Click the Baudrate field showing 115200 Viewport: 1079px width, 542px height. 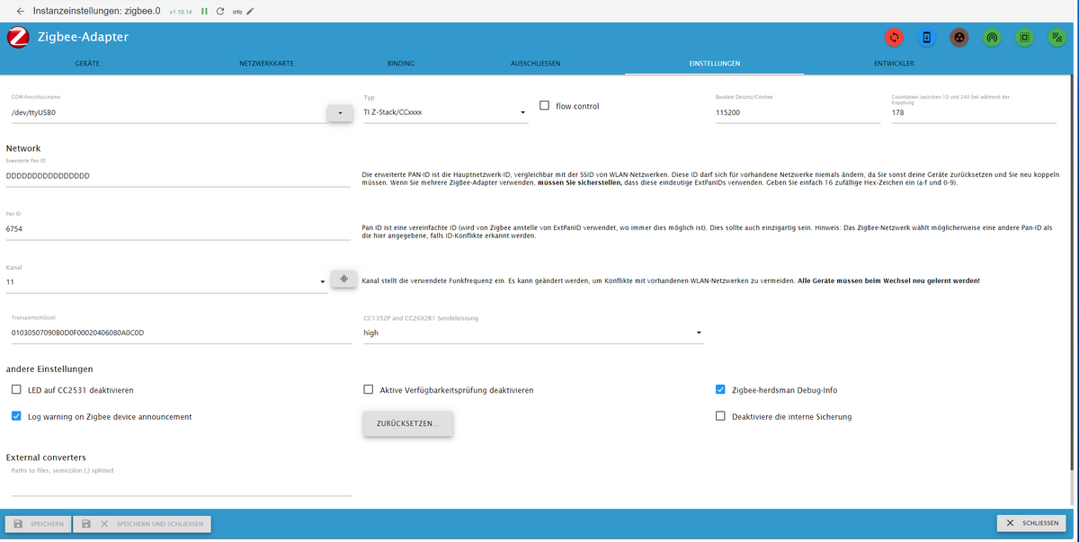798,112
